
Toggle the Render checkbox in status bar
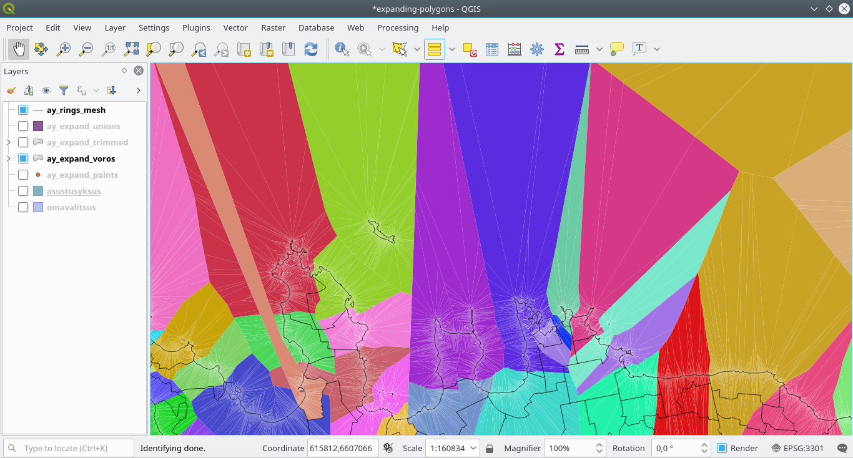click(722, 448)
